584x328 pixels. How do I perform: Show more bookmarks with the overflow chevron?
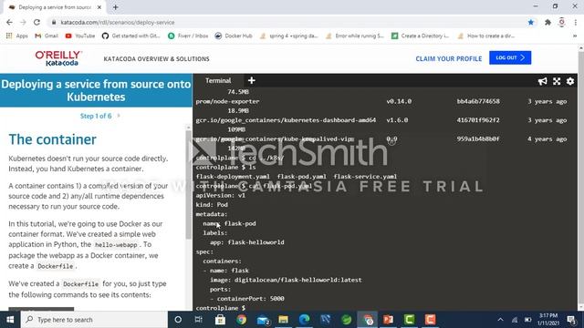(575, 36)
